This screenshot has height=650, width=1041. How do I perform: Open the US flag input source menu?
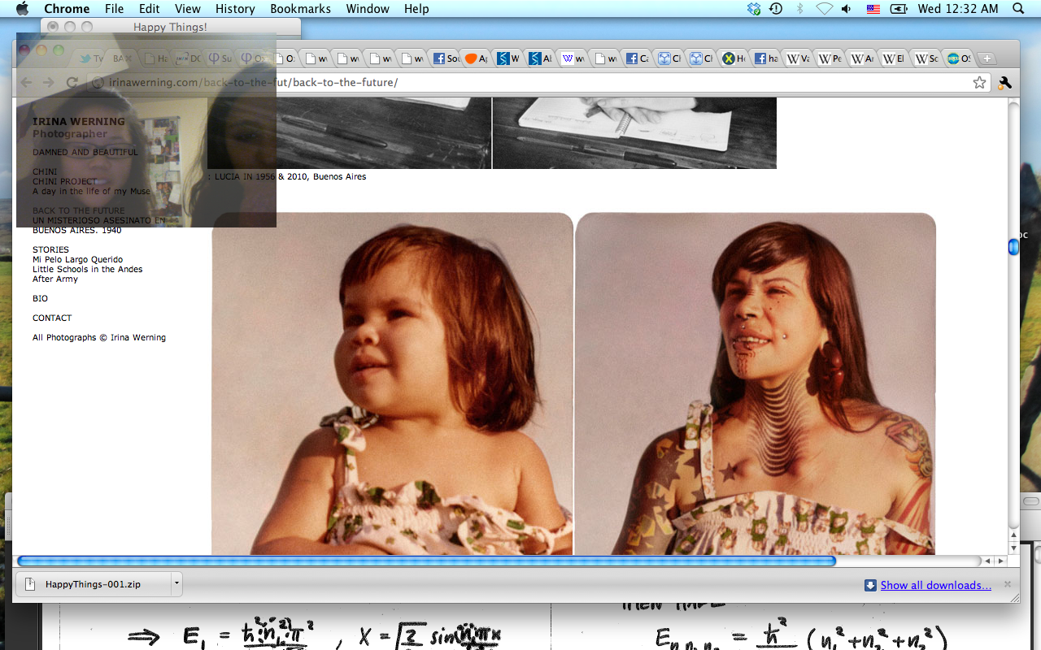point(873,9)
